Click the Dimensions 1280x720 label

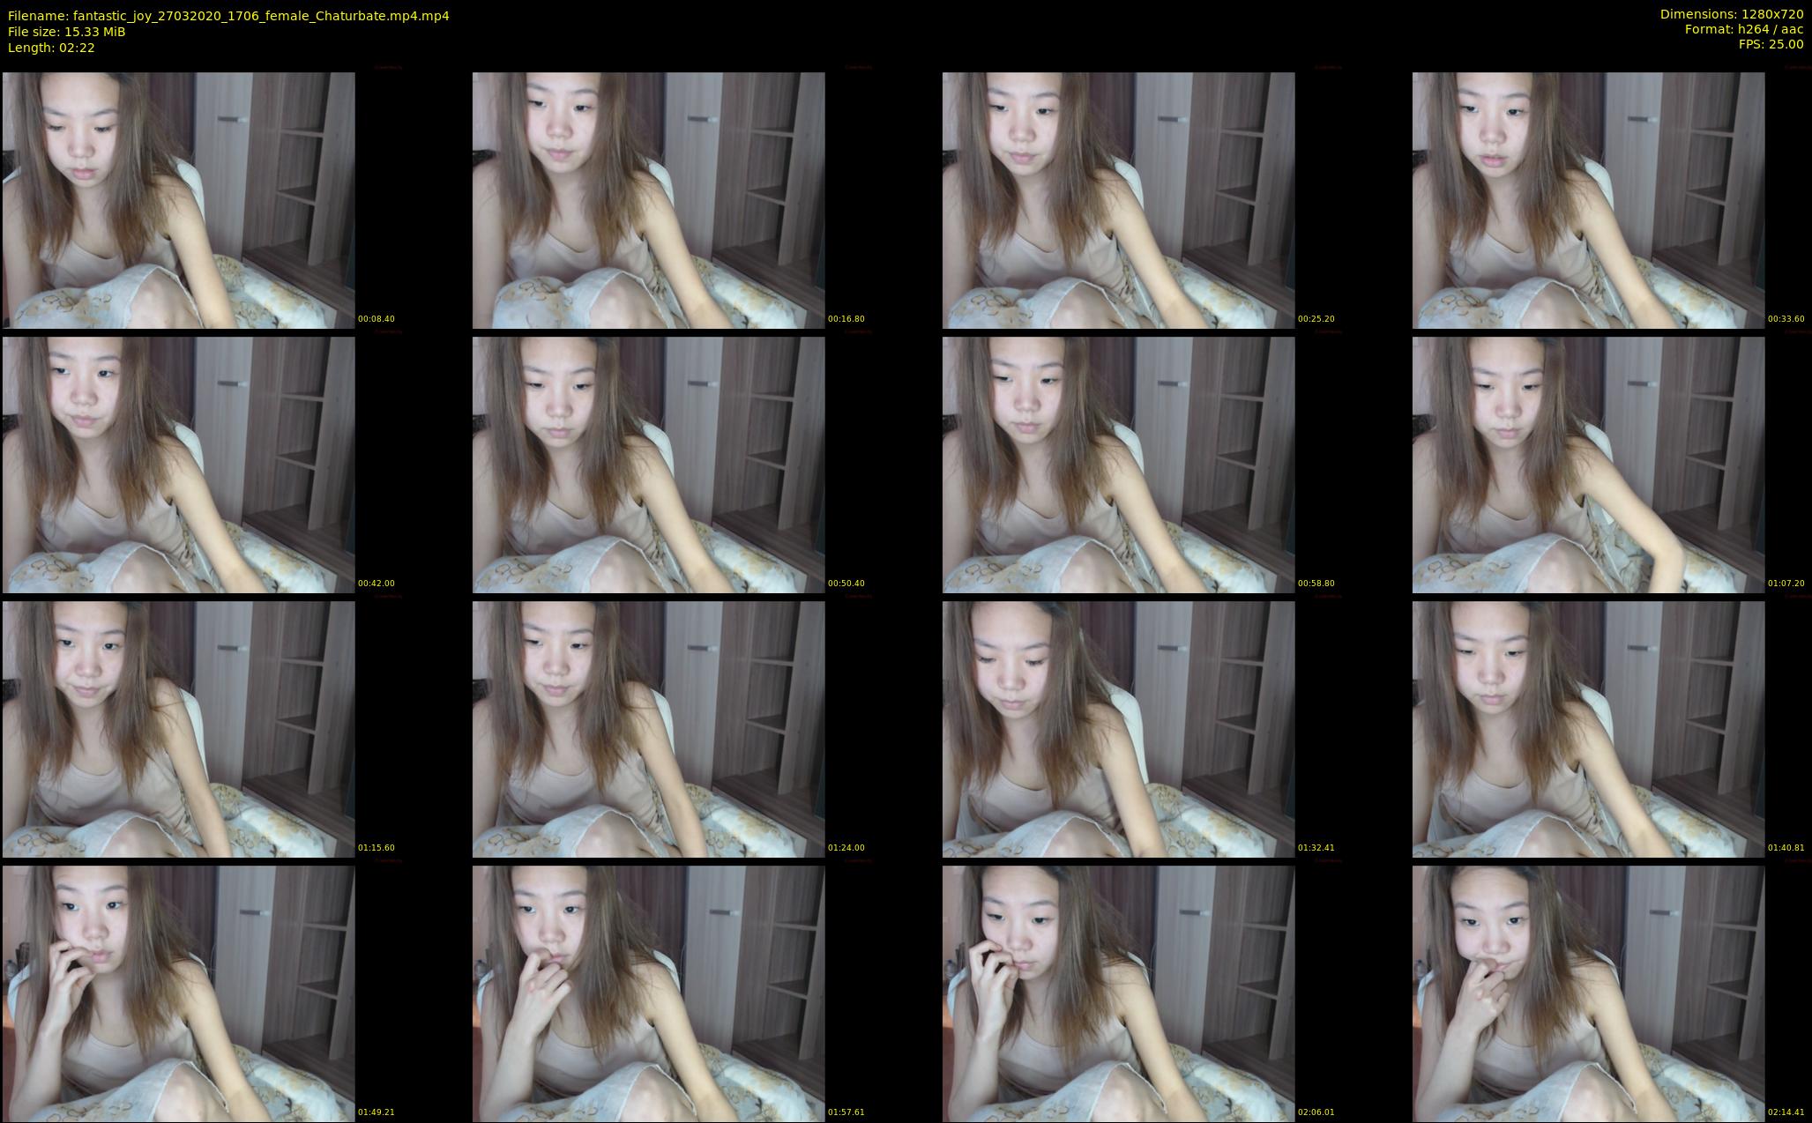pos(1731,14)
